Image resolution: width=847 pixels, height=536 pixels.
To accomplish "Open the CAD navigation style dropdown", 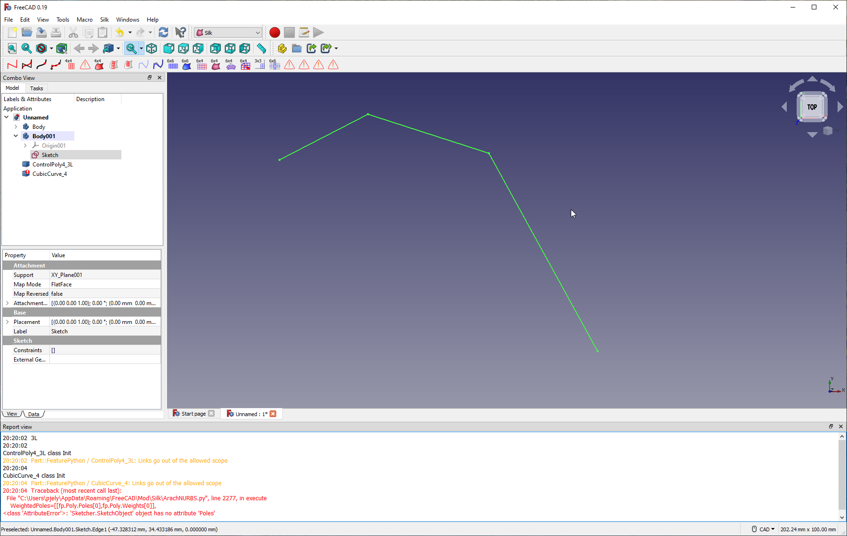I will point(763,529).
